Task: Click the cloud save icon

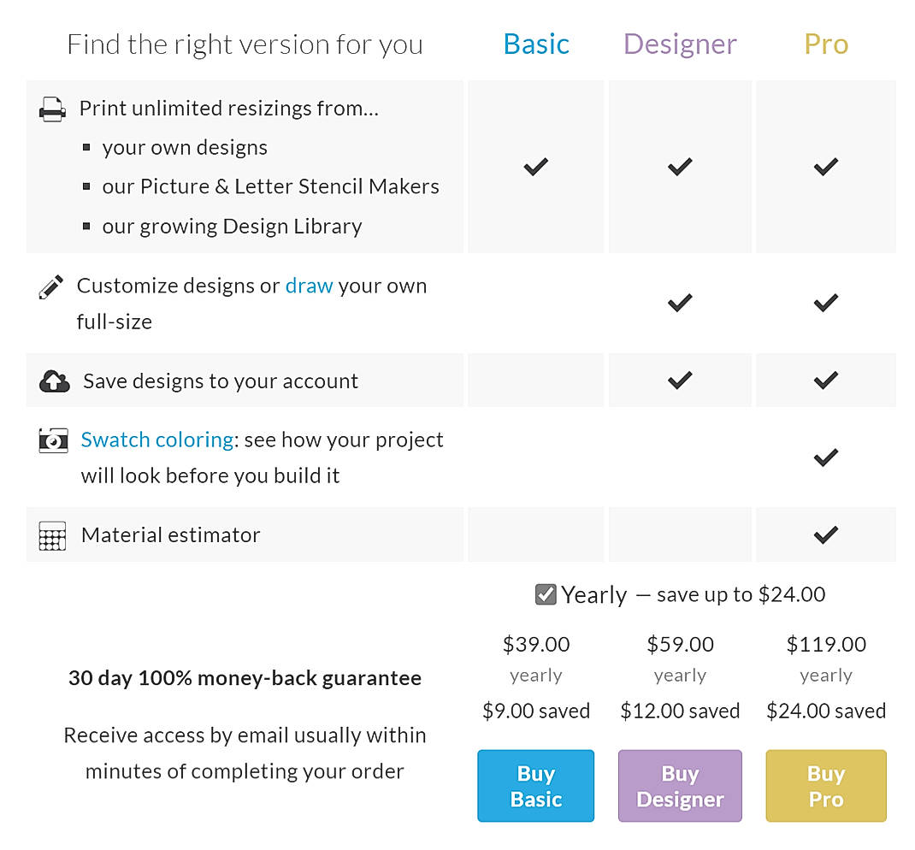Action: 53,380
